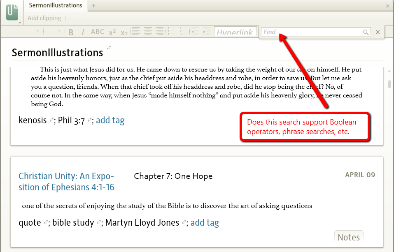Image resolution: width=394 pixels, height=252 pixels.
Task: Edit the Phil 3:7 tag
Action: 89,120
